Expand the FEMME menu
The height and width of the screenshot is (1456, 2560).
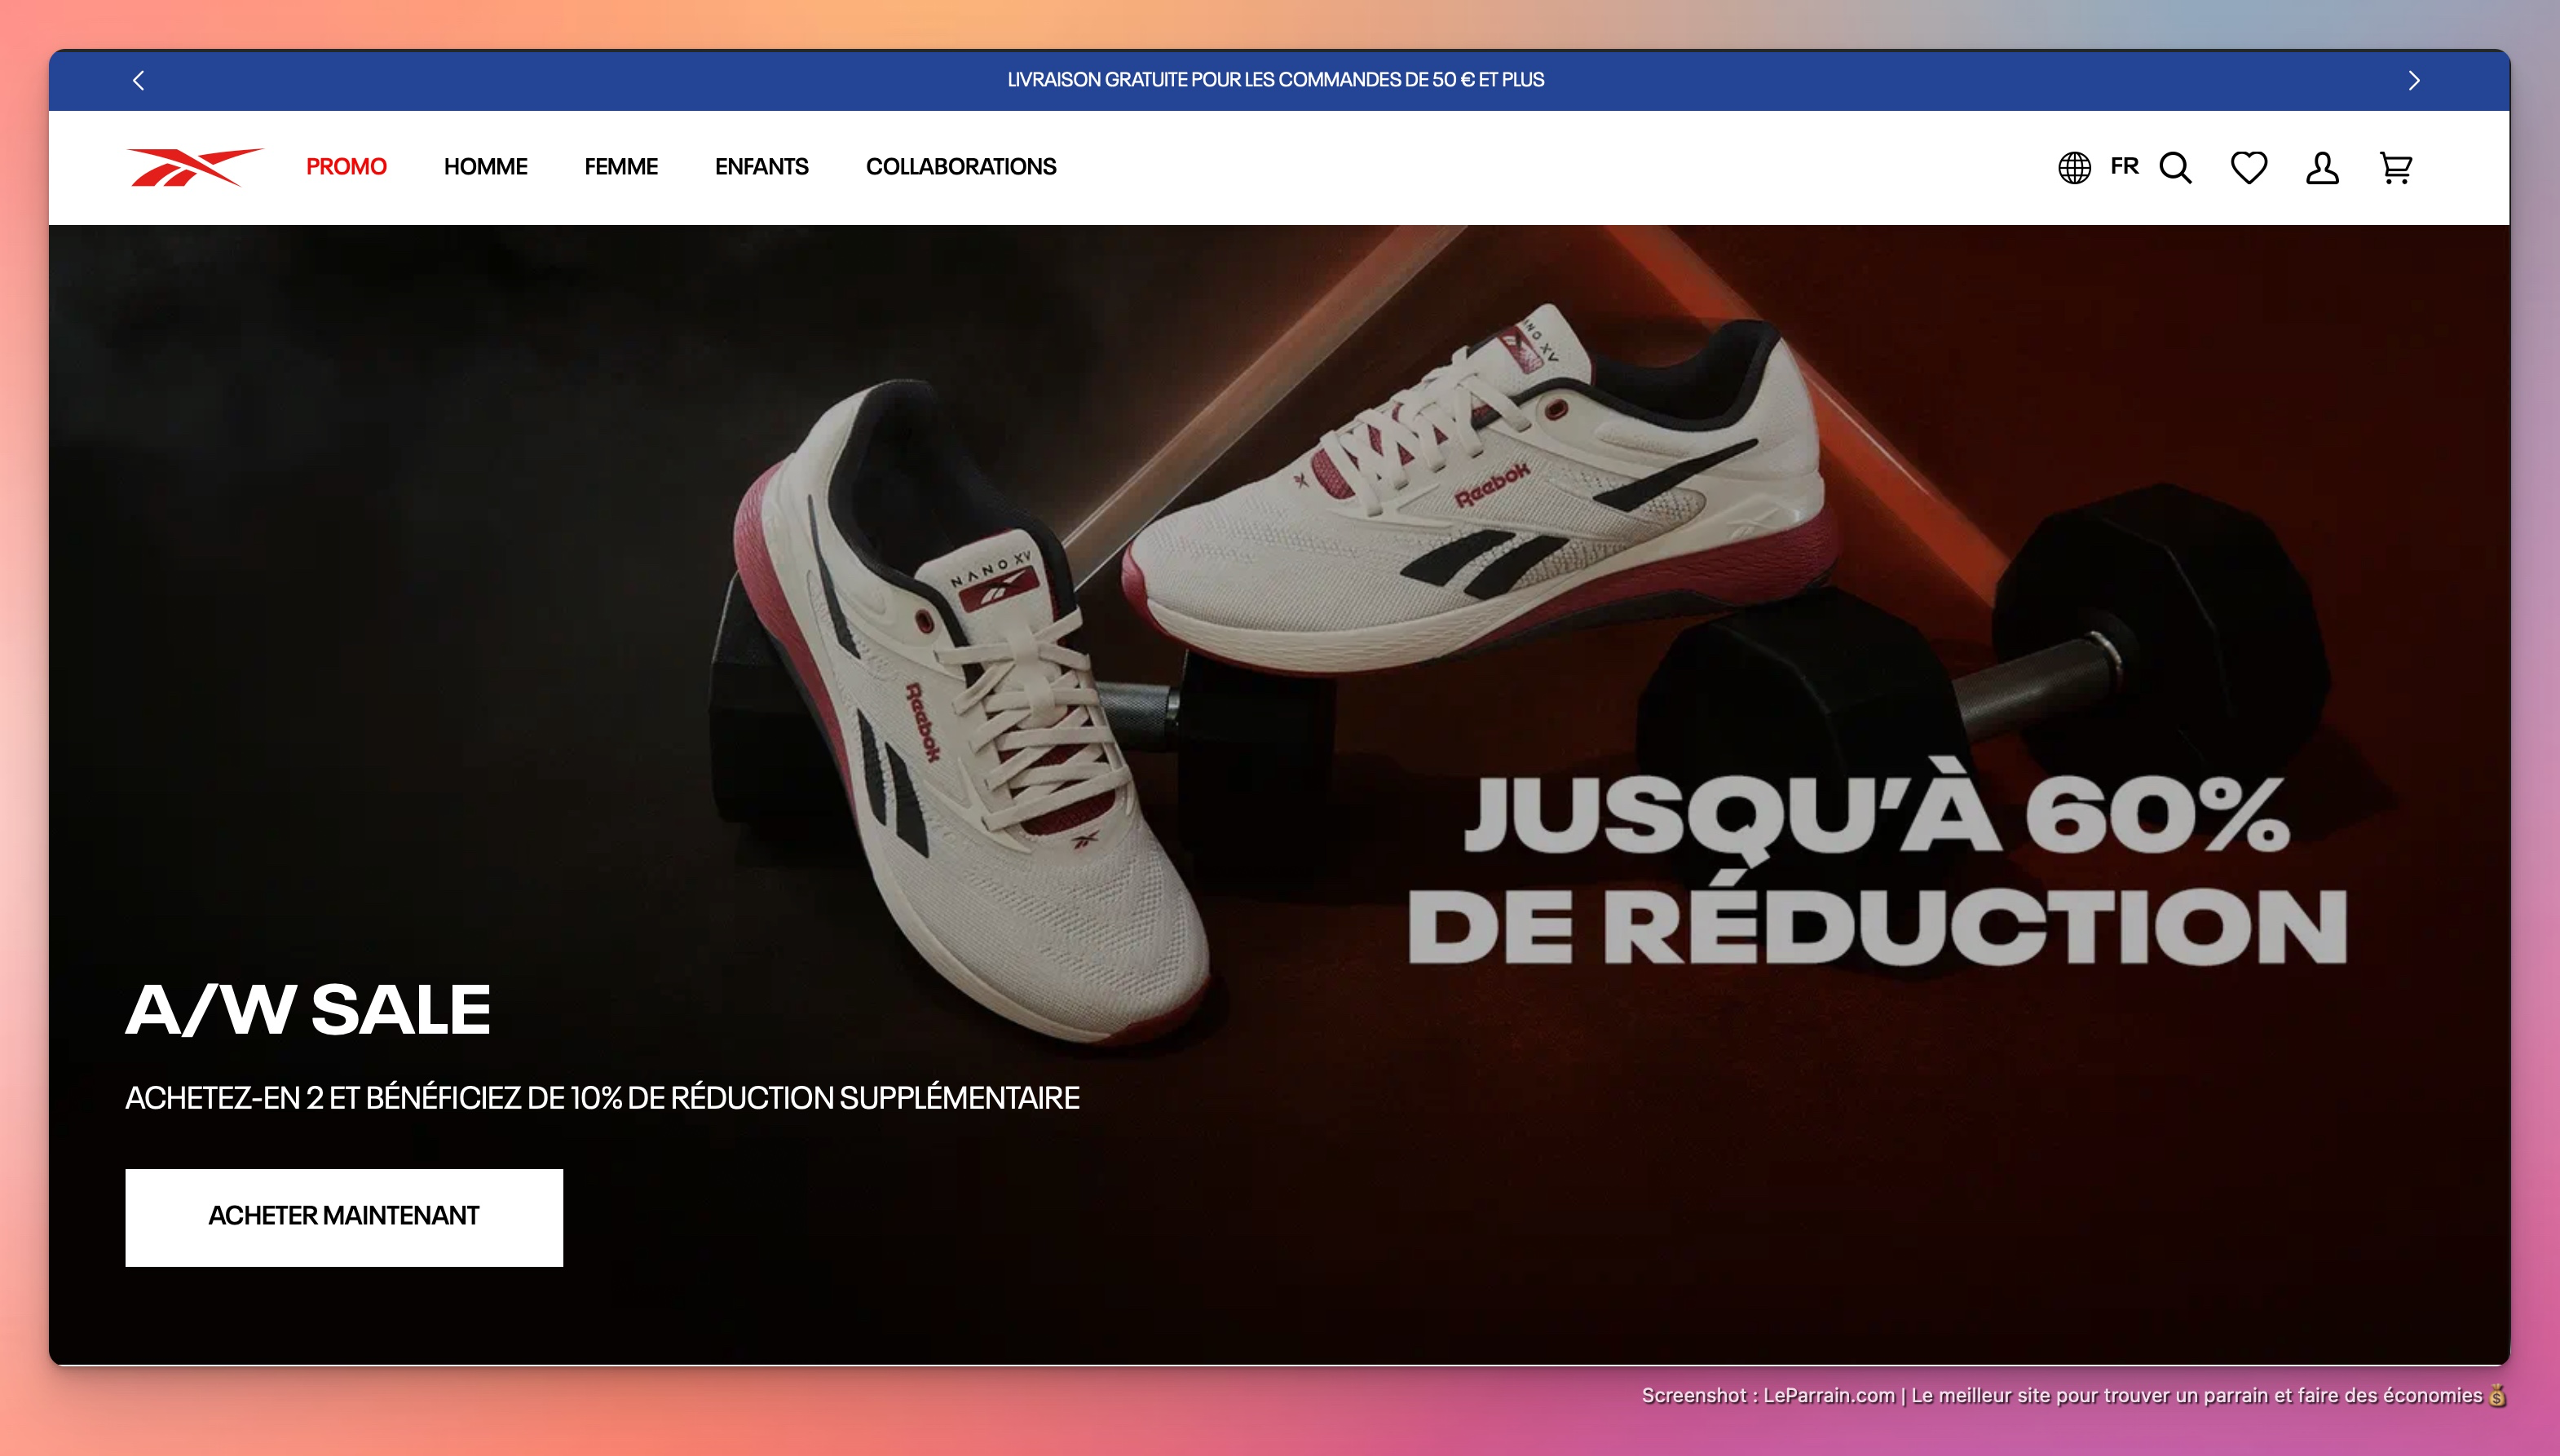point(620,167)
